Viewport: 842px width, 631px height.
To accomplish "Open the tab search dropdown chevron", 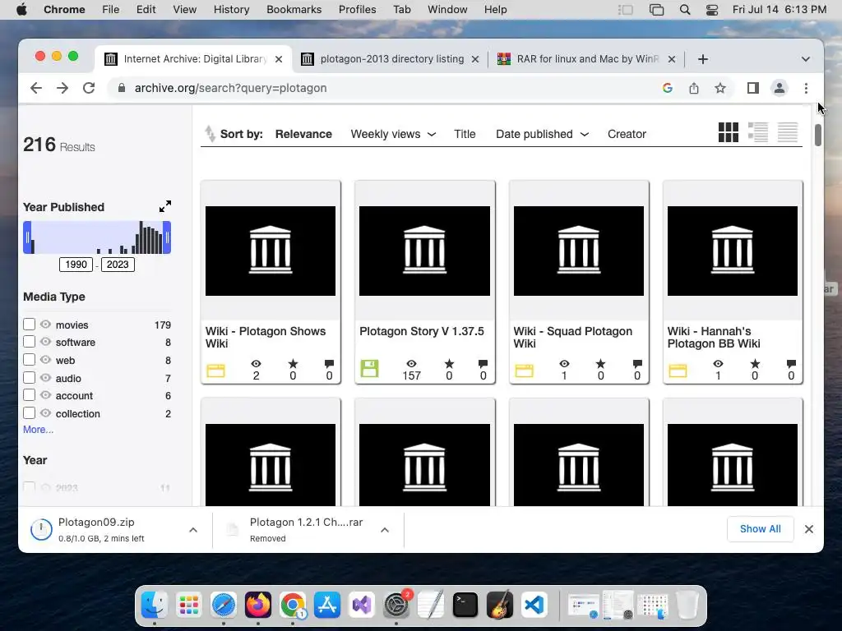I will tap(806, 59).
